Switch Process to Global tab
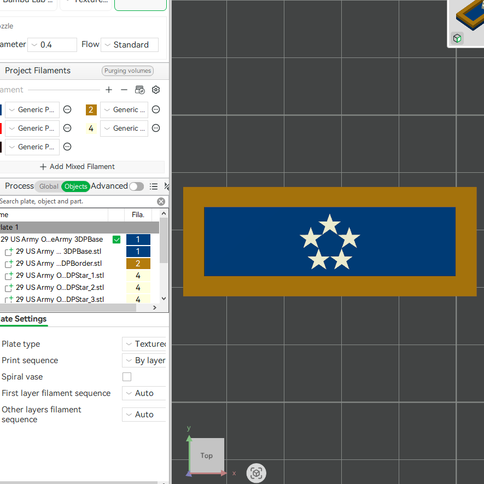This screenshot has height=484, width=484. [49, 186]
